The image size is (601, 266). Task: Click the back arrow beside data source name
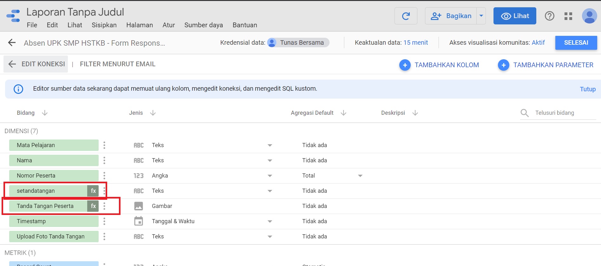point(12,43)
